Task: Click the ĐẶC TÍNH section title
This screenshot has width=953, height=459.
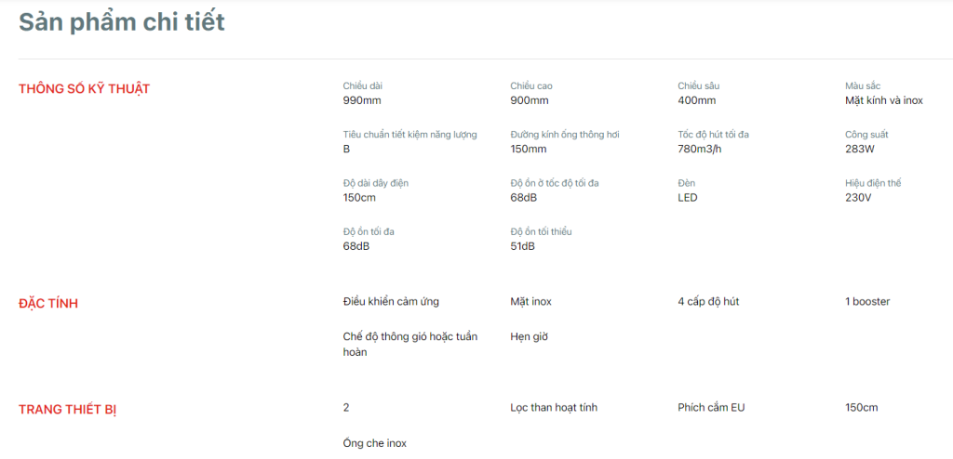Action: (48, 304)
